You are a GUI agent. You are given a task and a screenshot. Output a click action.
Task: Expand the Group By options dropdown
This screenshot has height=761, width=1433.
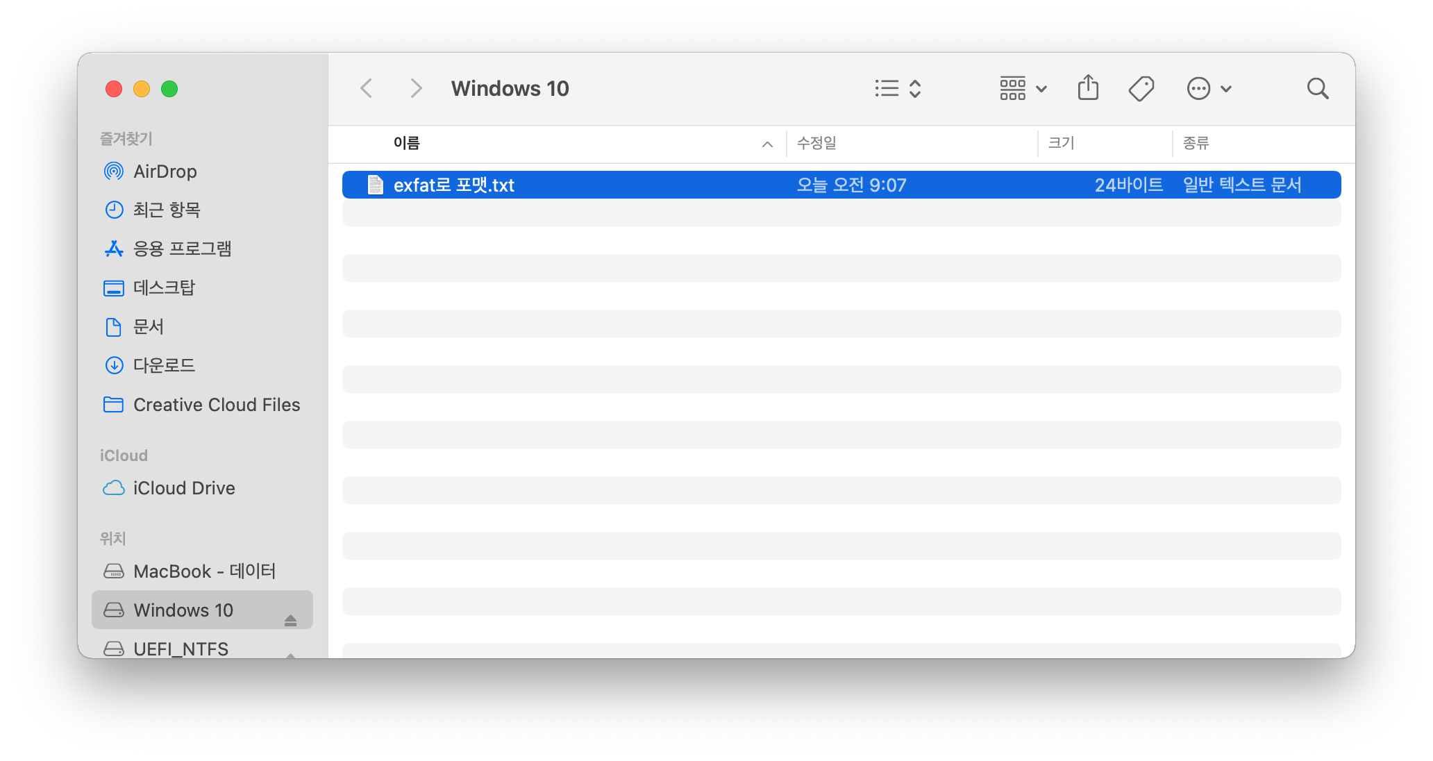tap(1023, 88)
